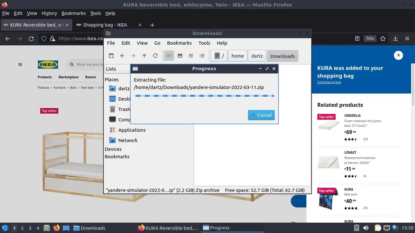Switch to workspace 2
Screen dimensions: 415x233
tap(22, 228)
